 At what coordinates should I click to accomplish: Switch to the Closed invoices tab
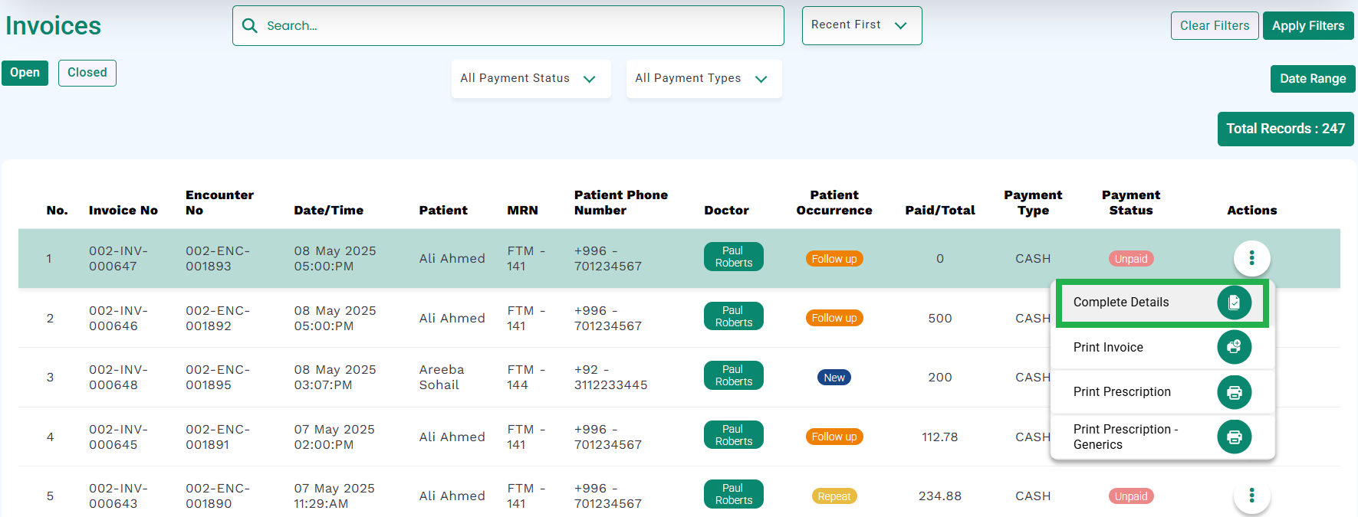pos(87,73)
